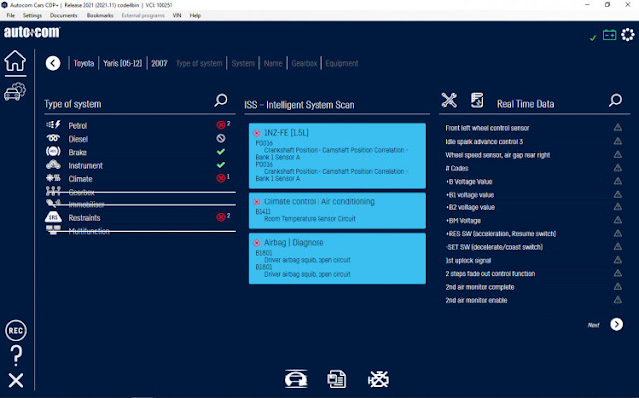Click the Diesel not-available indicator

pos(221,138)
